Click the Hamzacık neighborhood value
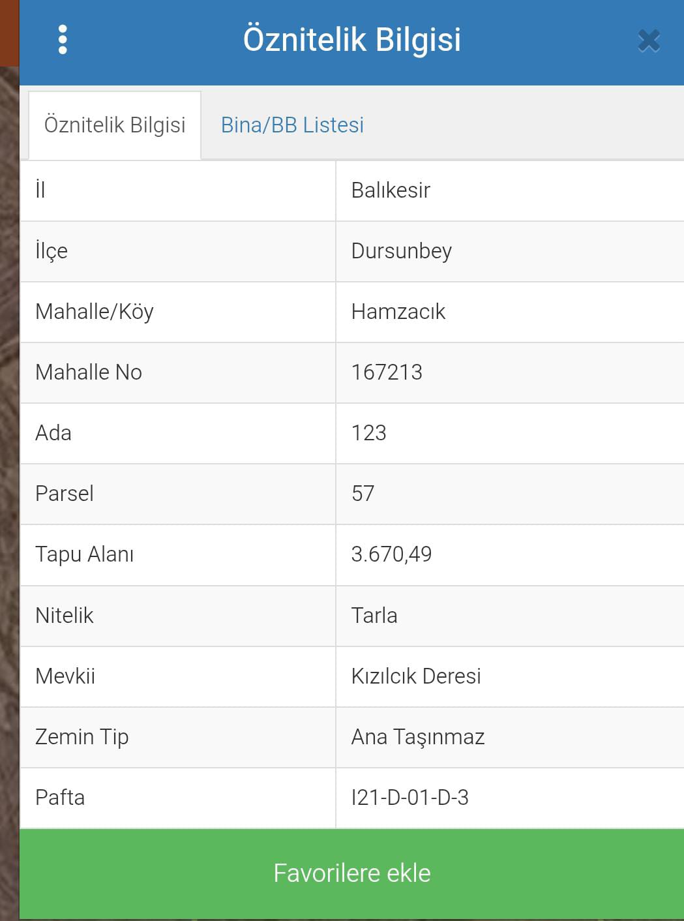684x921 pixels. [398, 312]
